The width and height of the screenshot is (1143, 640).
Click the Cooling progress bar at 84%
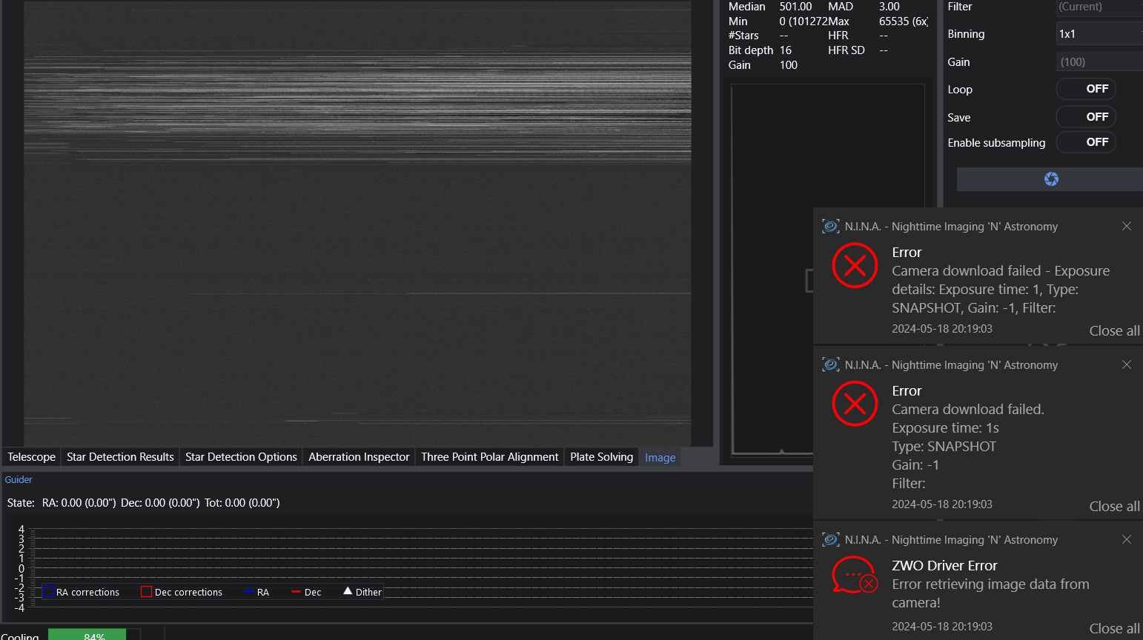point(94,635)
